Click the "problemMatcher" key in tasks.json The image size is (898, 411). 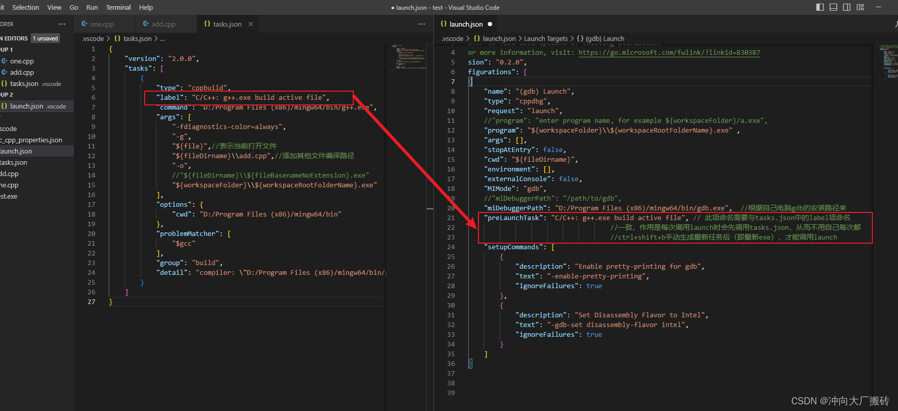click(188, 233)
